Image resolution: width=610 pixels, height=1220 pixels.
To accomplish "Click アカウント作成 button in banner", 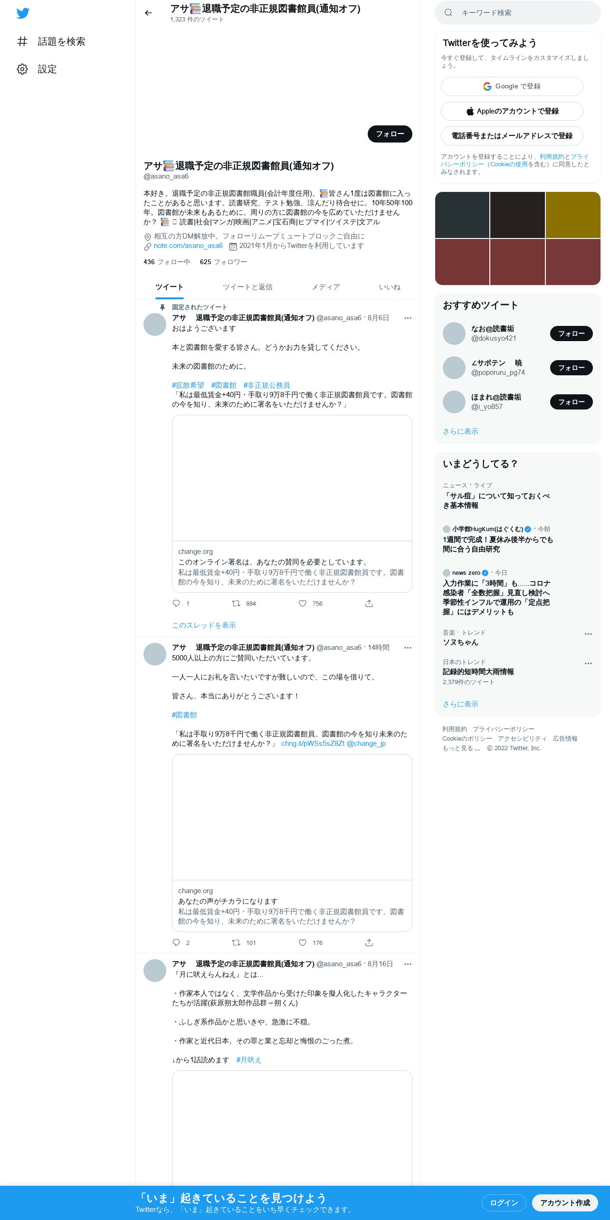I will tap(565, 1203).
